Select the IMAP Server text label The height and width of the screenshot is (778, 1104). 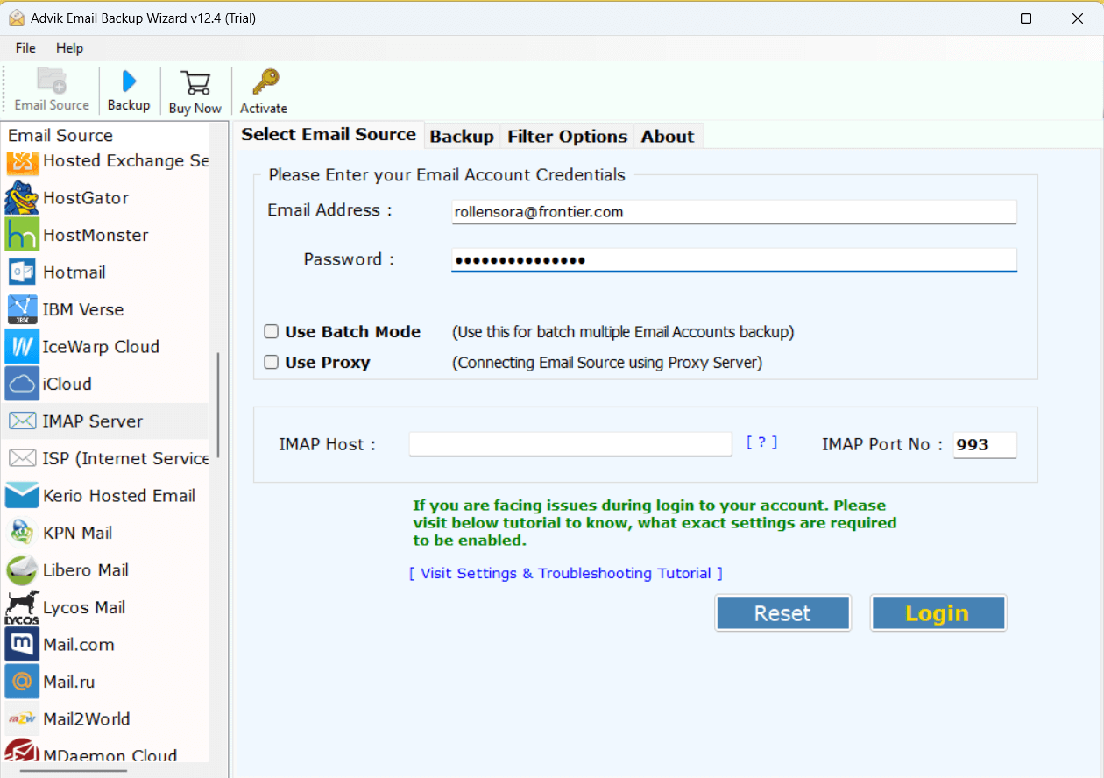(93, 421)
